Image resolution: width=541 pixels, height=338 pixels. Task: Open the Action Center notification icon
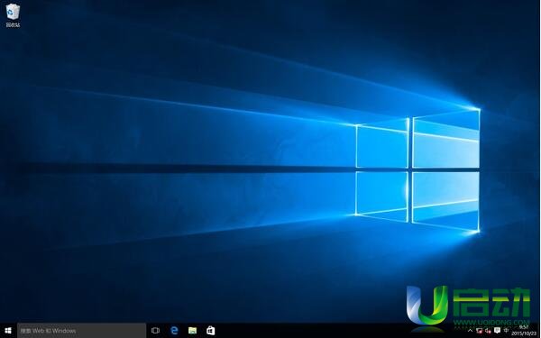pyautogui.click(x=497, y=331)
